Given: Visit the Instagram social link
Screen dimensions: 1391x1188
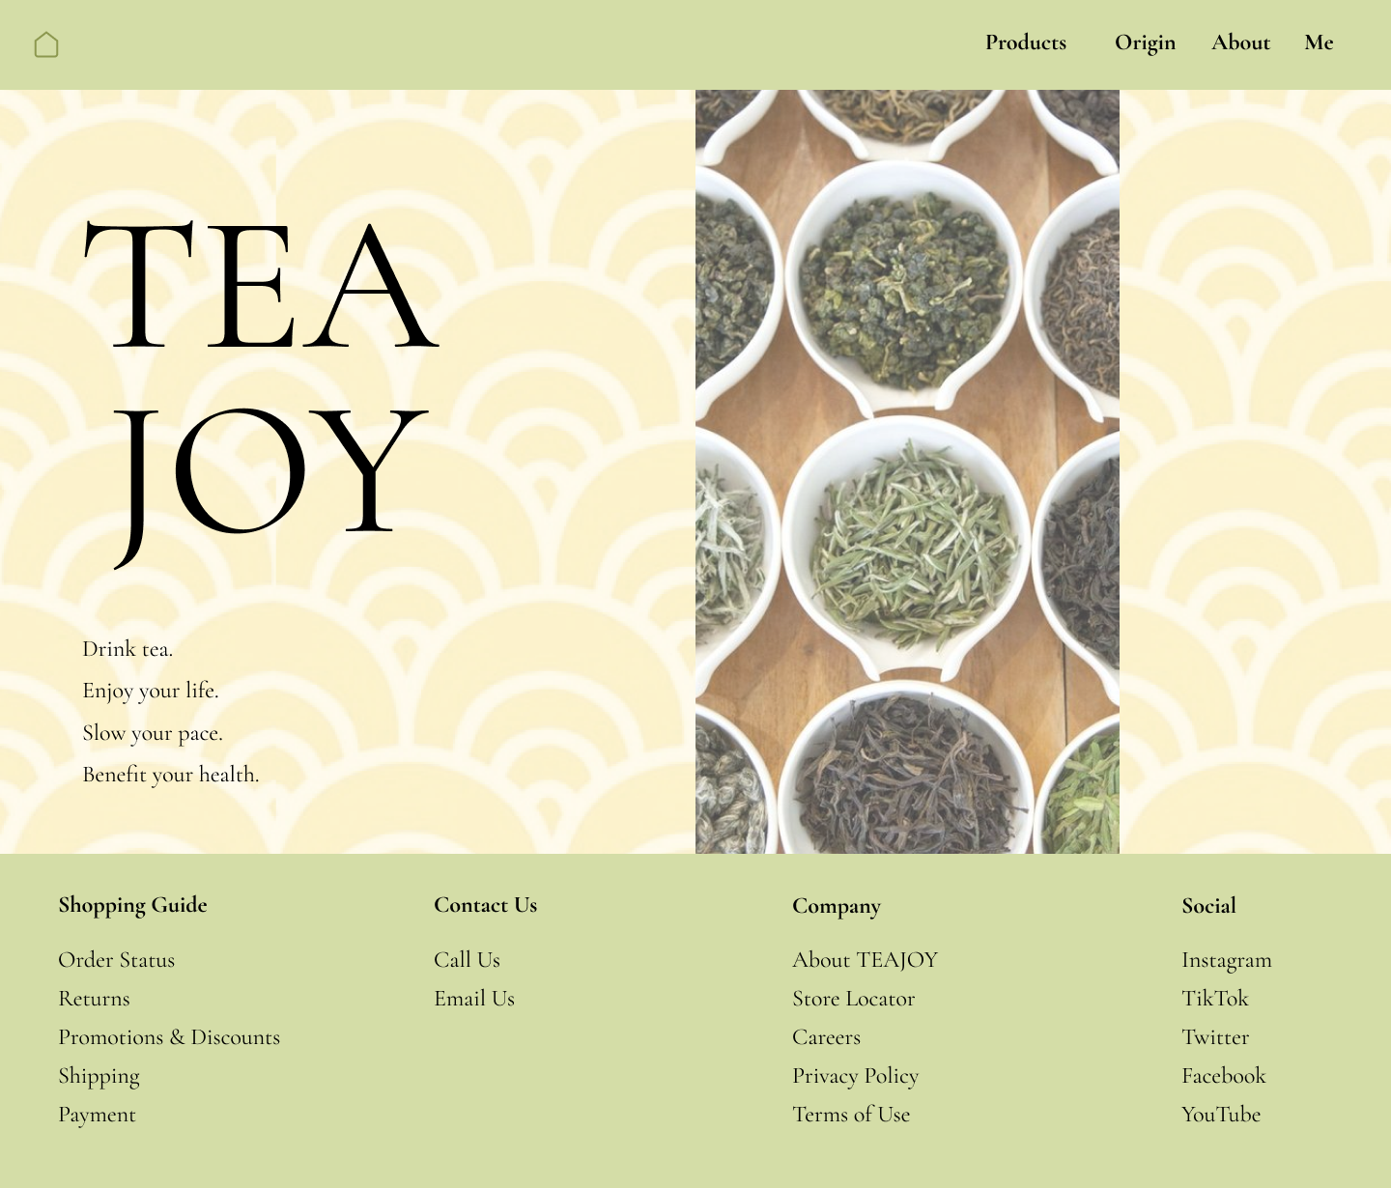Looking at the screenshot, I should 1226,960.
